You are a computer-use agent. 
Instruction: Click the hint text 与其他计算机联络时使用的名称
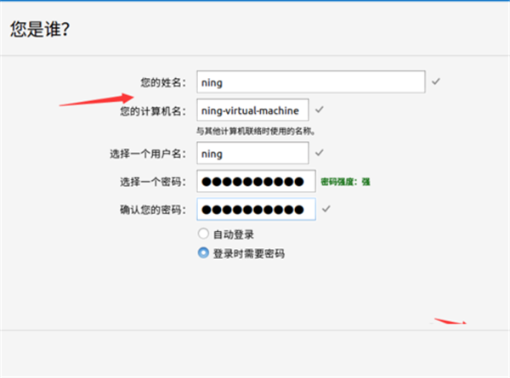[256, 132]
